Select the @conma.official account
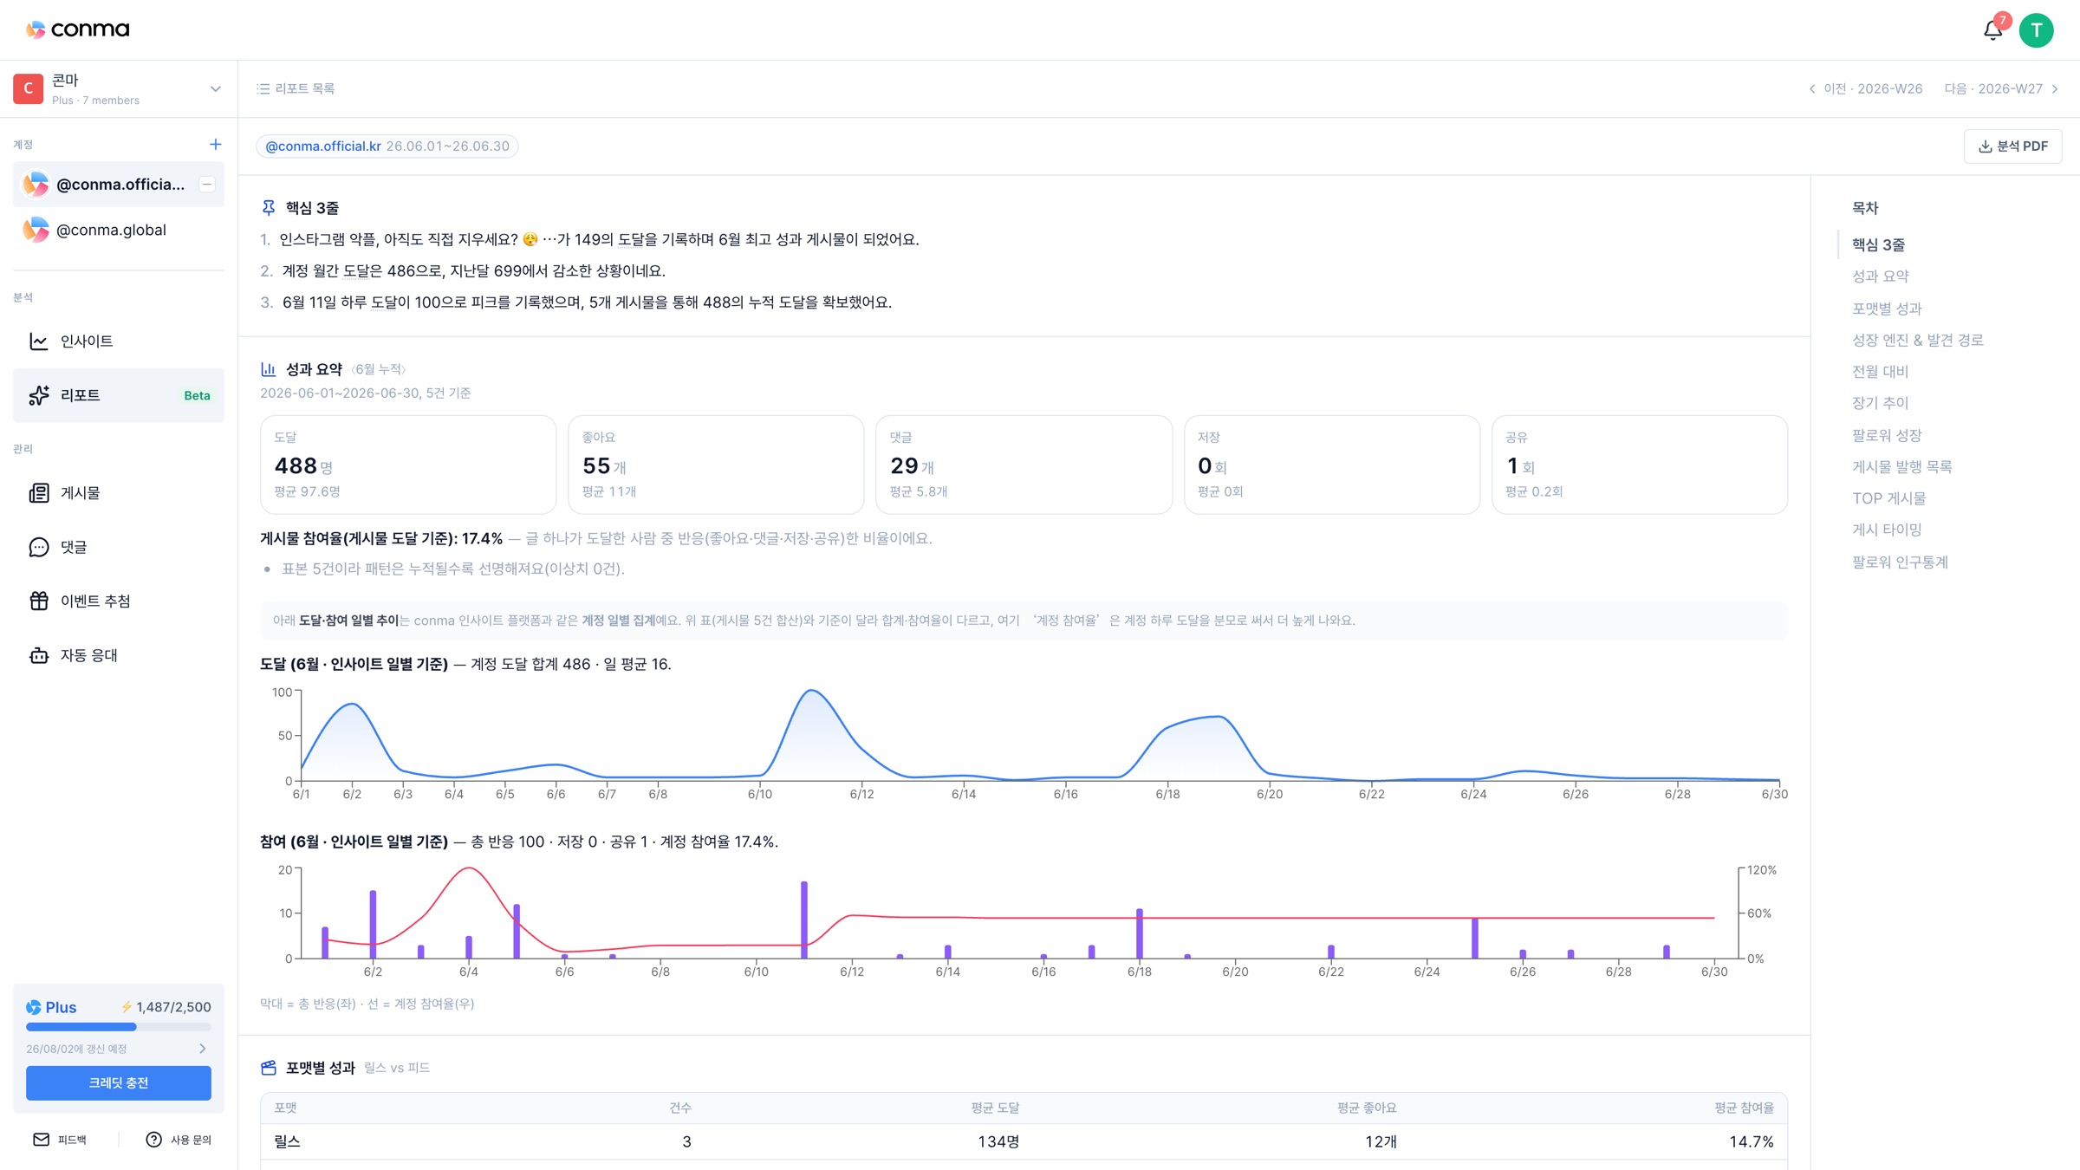Viewport: 2080px width, 1170px height. click(119, 184)
